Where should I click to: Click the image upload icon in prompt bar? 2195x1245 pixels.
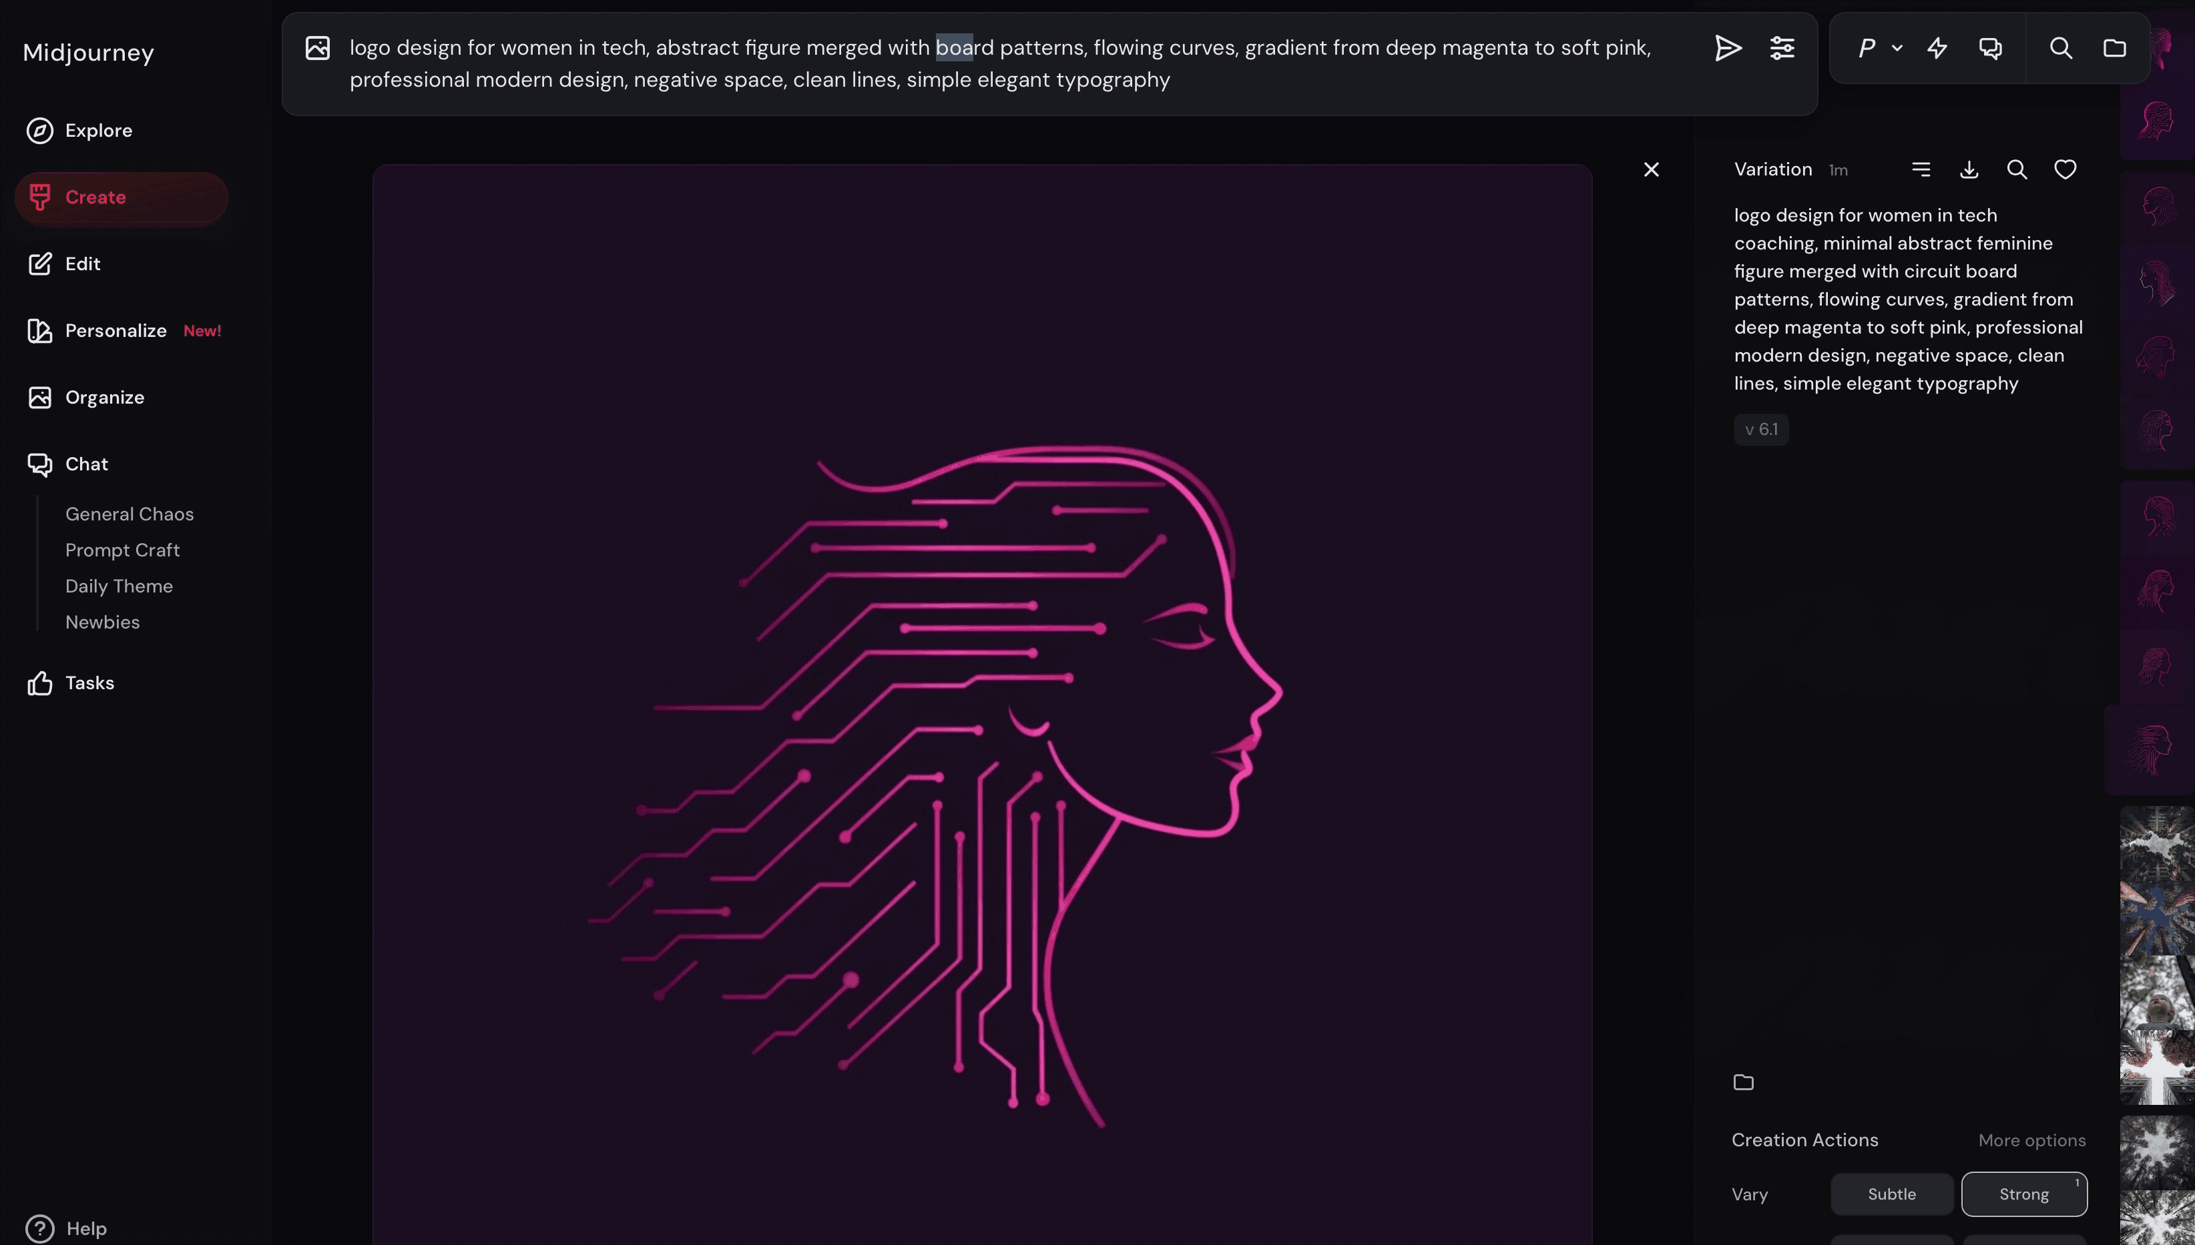(x=317, y=48)
